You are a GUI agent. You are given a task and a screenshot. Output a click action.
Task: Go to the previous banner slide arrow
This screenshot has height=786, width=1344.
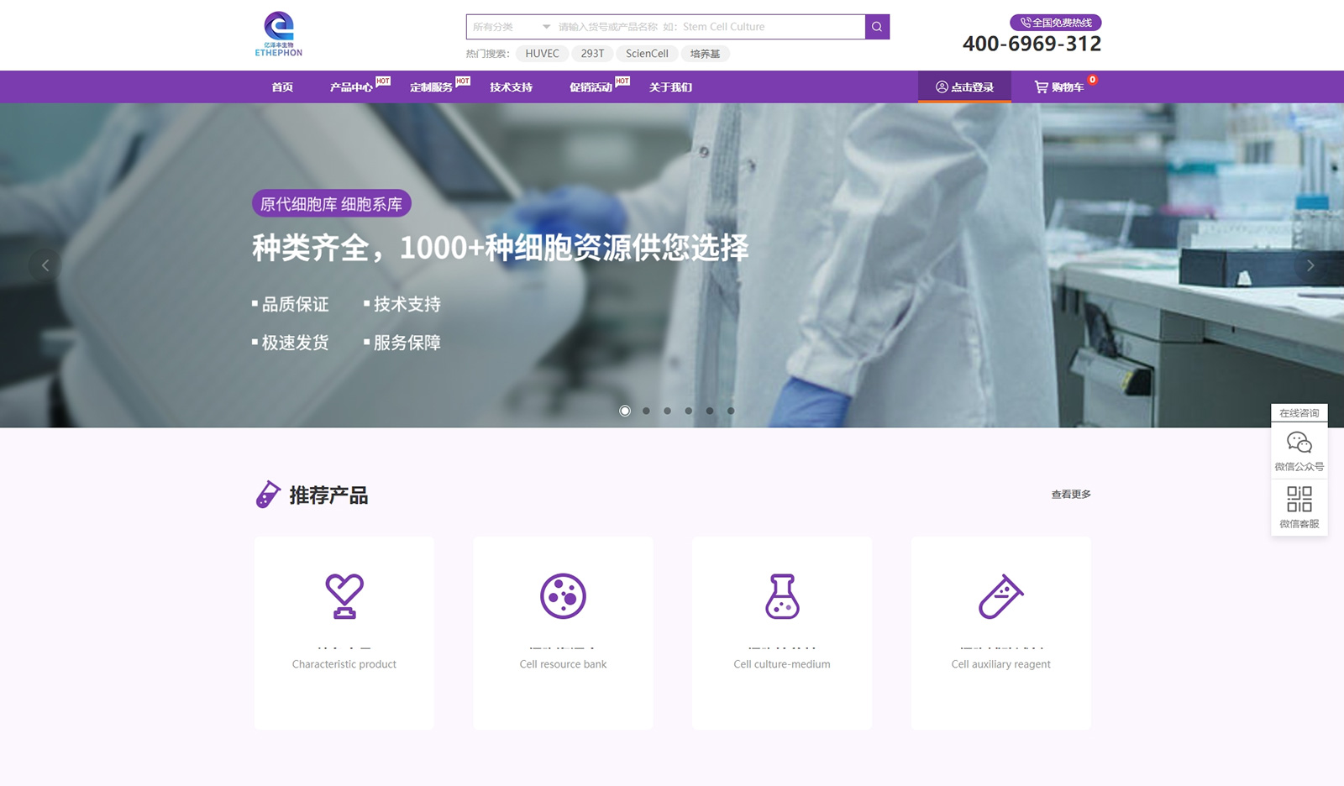click(x=45, y=265)
